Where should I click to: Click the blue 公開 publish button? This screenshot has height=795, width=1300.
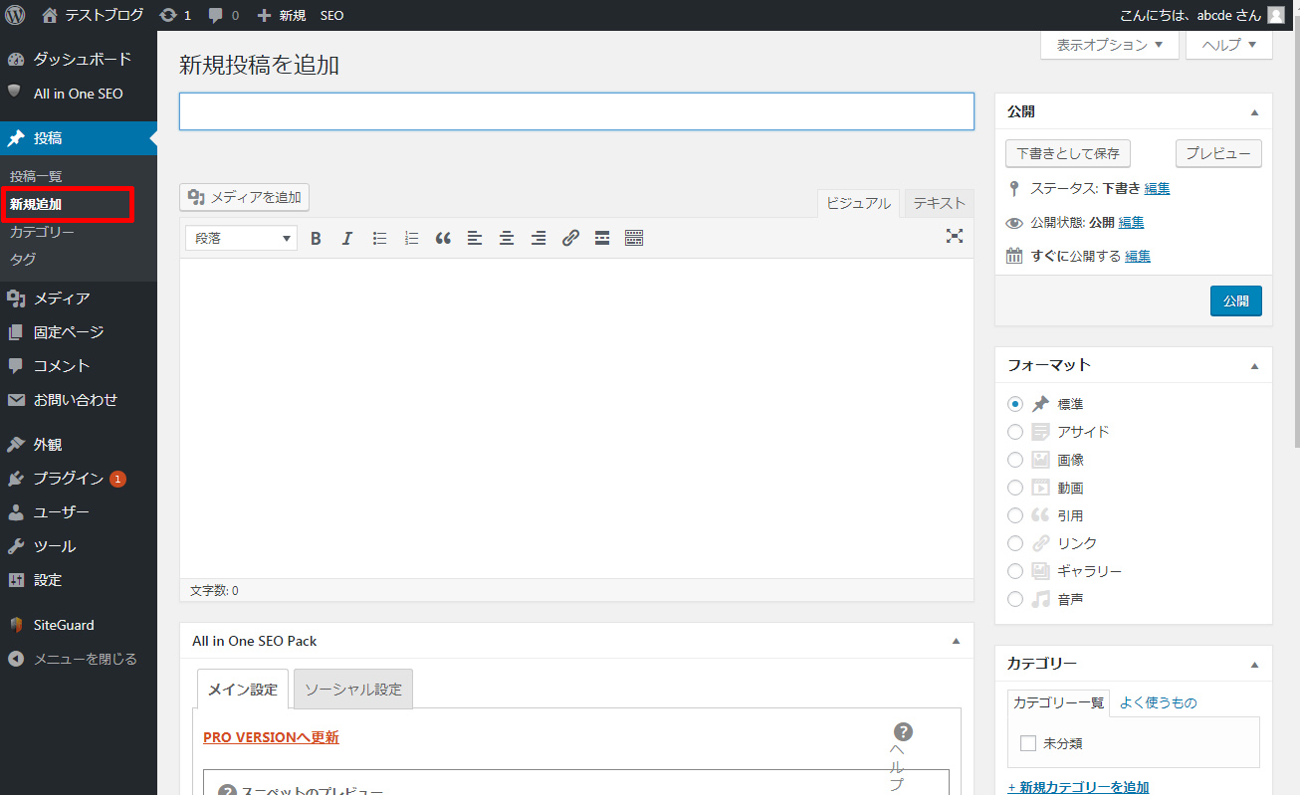[1235, 300]
